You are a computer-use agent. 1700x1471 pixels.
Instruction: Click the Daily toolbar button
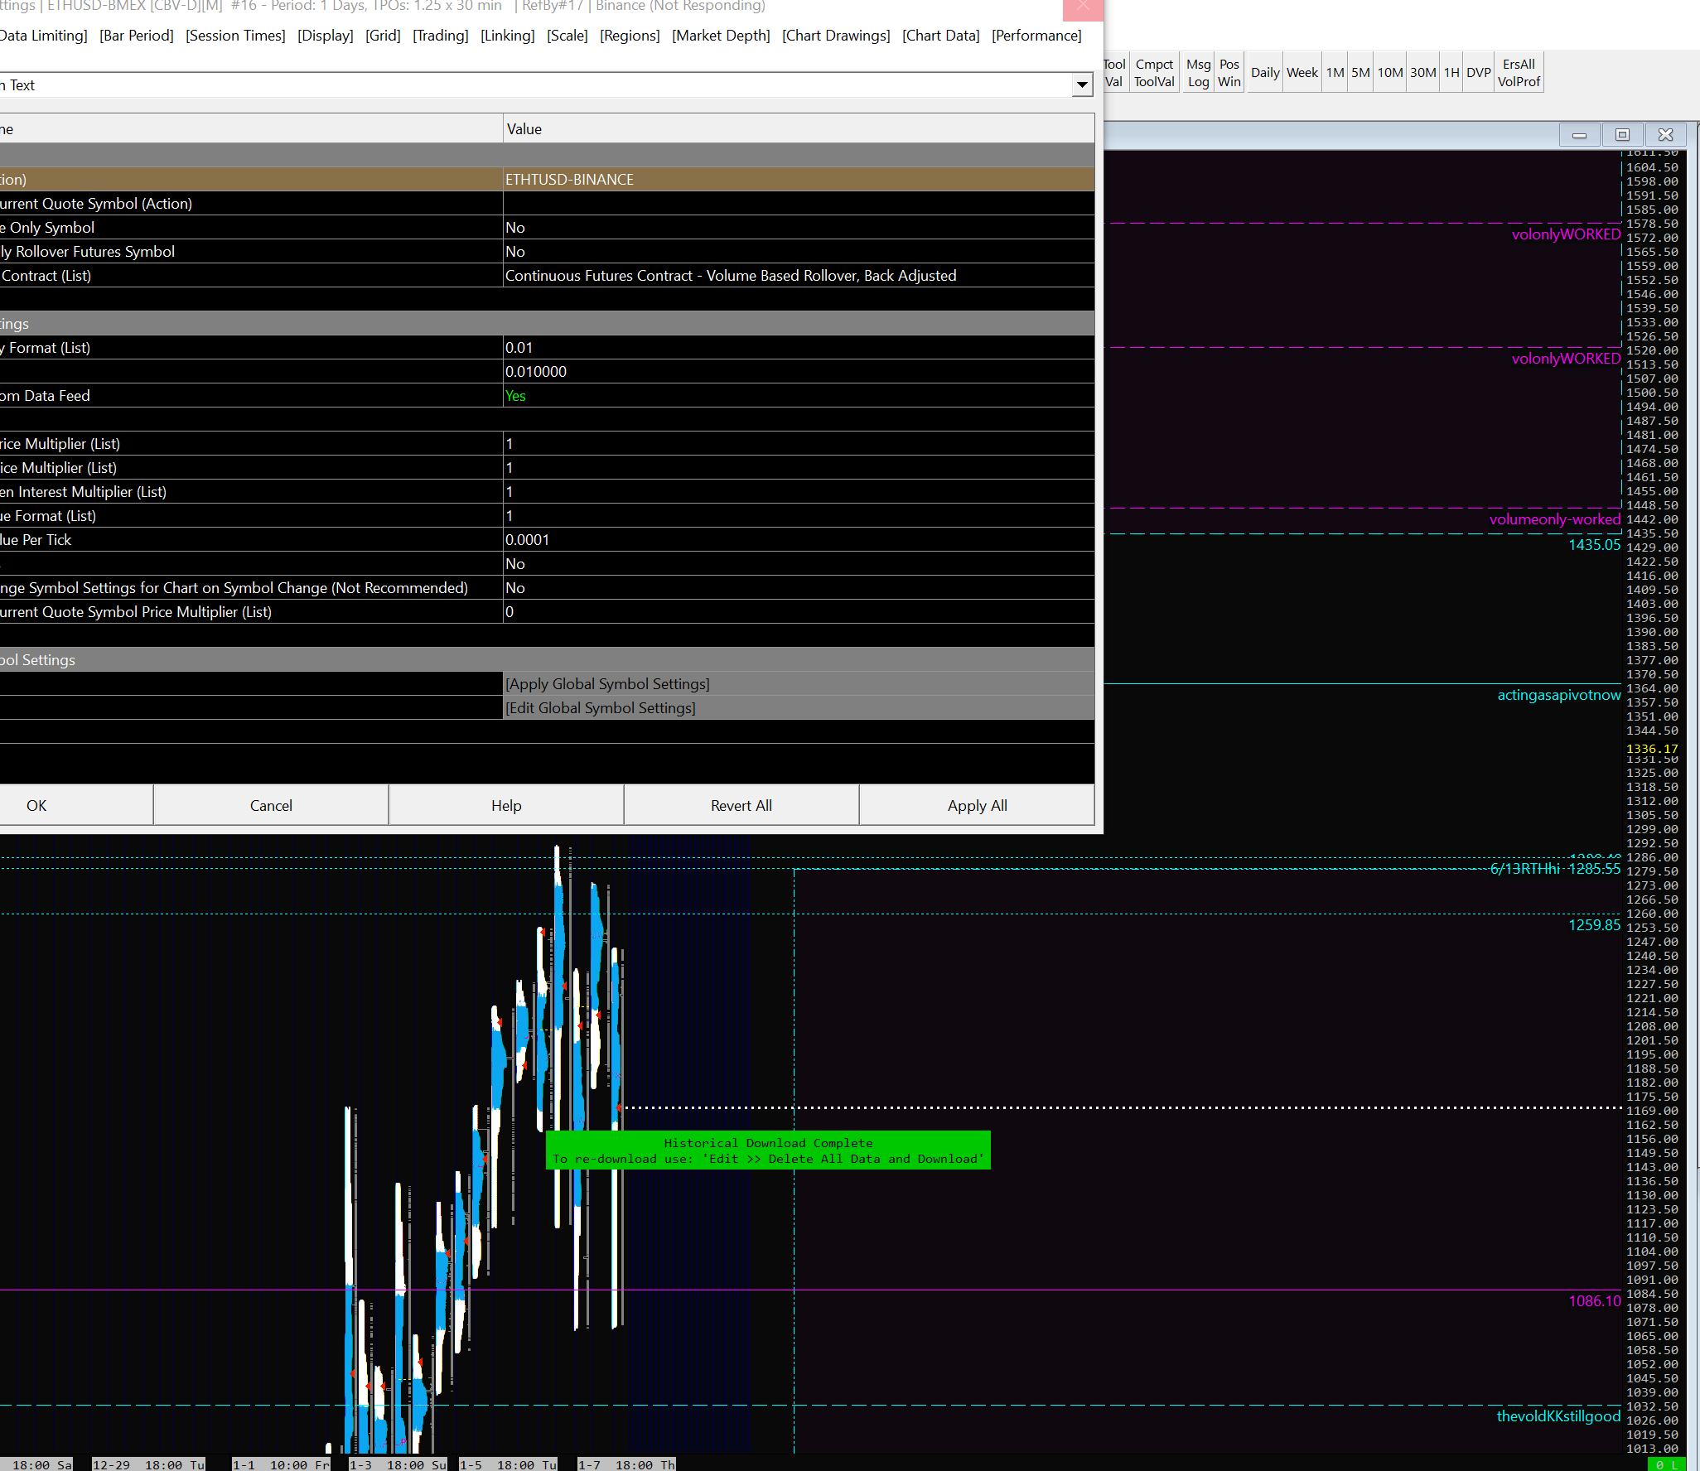coord(1264,73)
